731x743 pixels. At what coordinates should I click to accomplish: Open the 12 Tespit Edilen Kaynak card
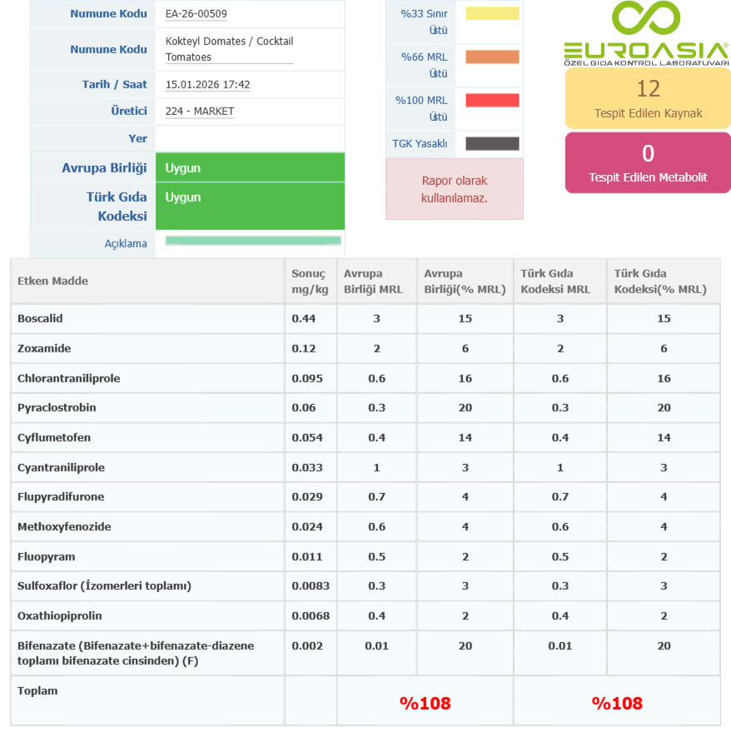click(x=648, y=98)
